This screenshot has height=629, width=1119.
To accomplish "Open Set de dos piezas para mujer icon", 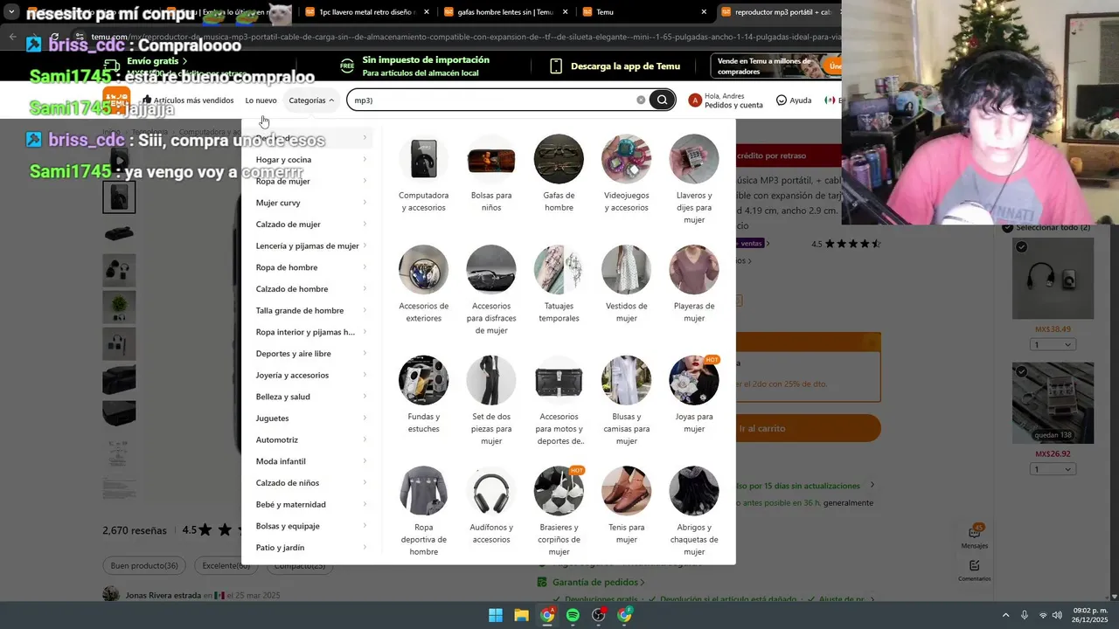I will [491, 380].
